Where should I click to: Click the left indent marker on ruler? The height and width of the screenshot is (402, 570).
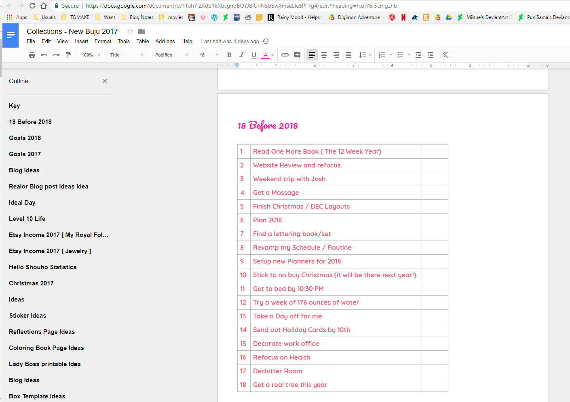click(237, 65)
